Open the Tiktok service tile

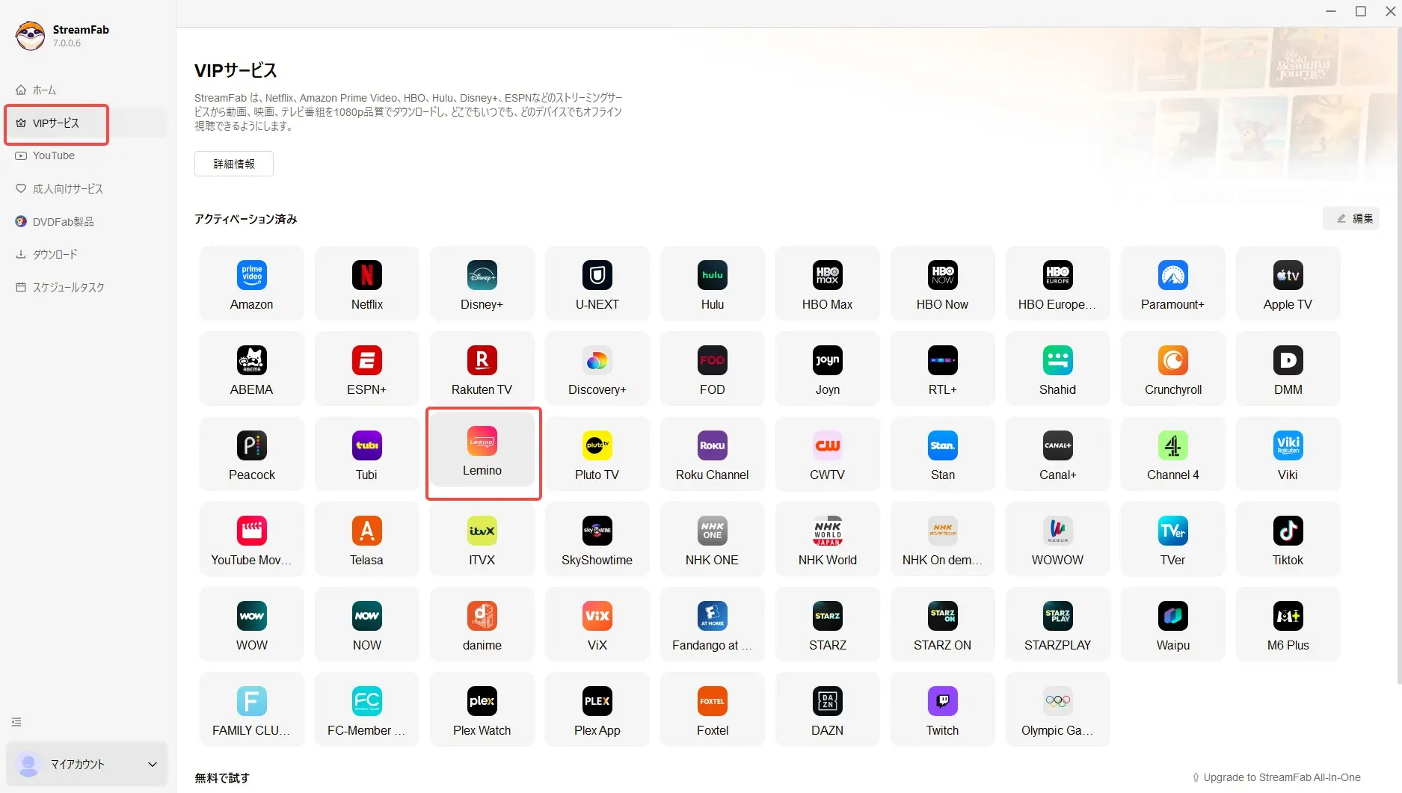tap(1288, 540)
